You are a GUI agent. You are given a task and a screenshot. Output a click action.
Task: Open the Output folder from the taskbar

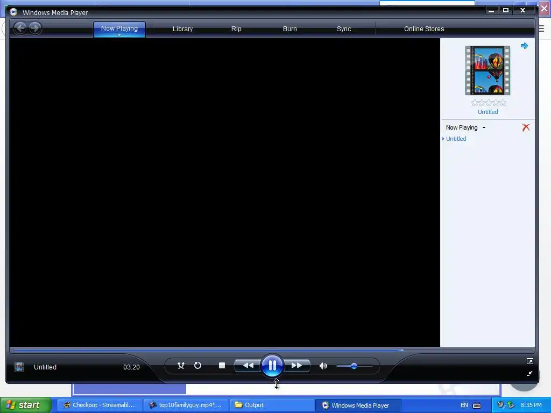point(272,405)
